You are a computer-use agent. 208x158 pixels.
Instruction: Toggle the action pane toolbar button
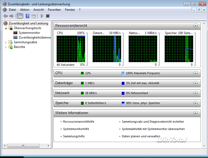click(34, 16)
